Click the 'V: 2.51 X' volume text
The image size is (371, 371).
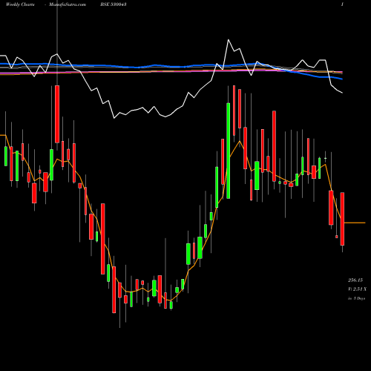tap(358, 289)
